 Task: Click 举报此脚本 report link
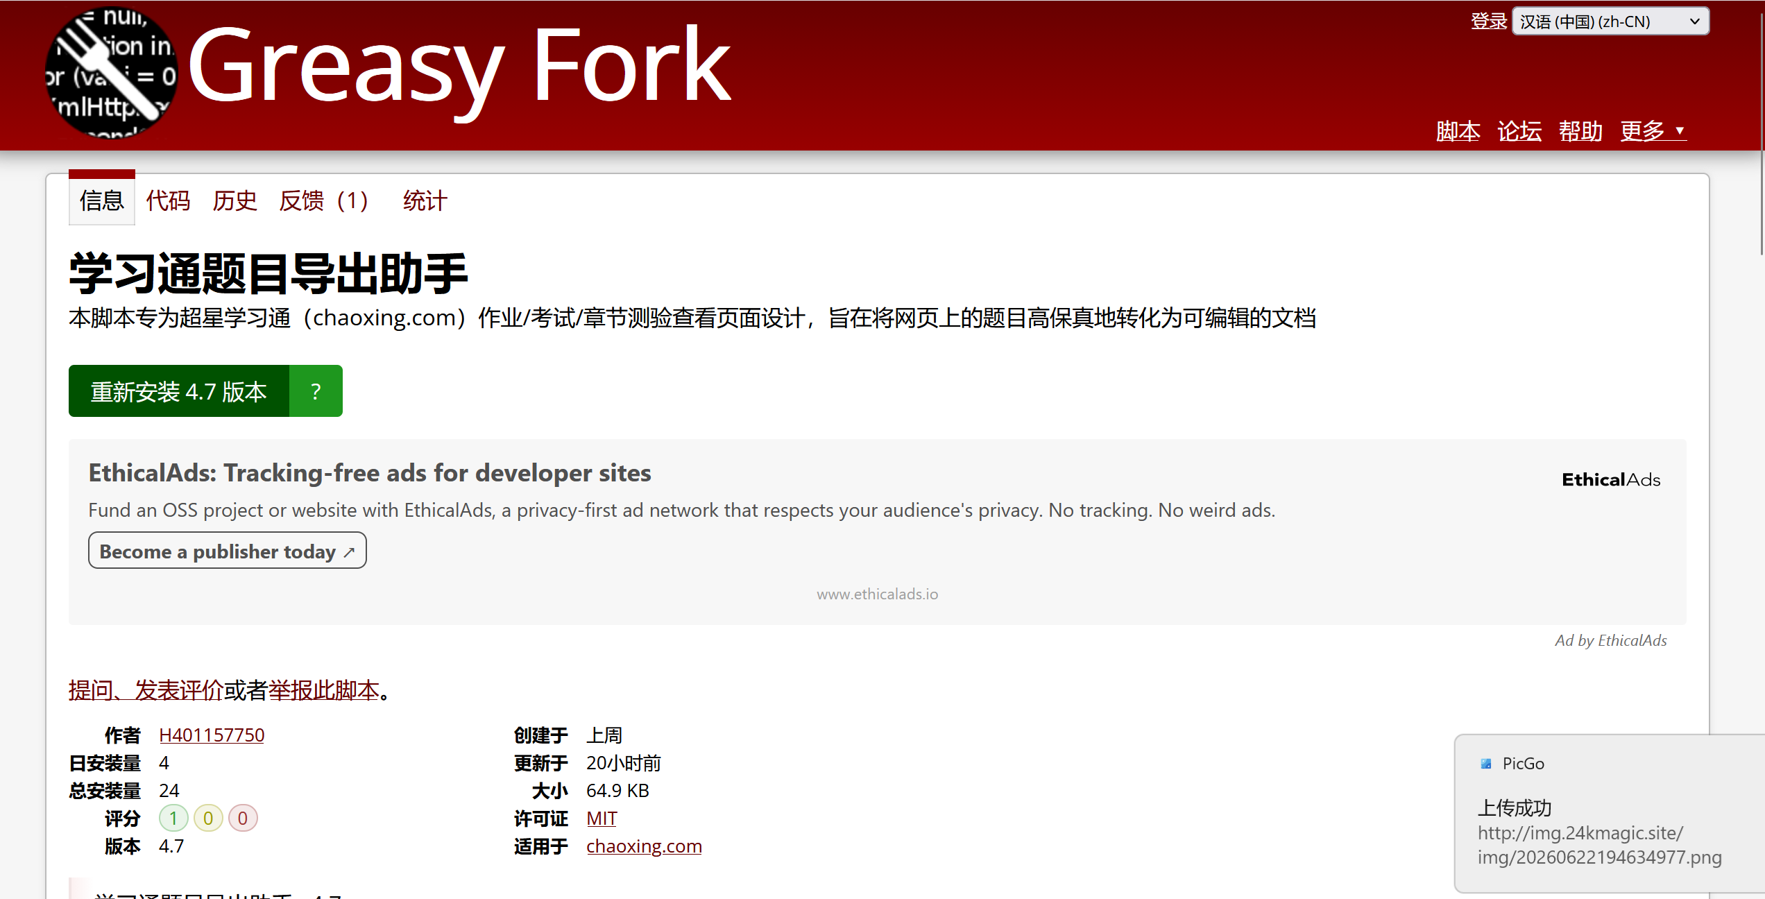[x=324, y=690]
